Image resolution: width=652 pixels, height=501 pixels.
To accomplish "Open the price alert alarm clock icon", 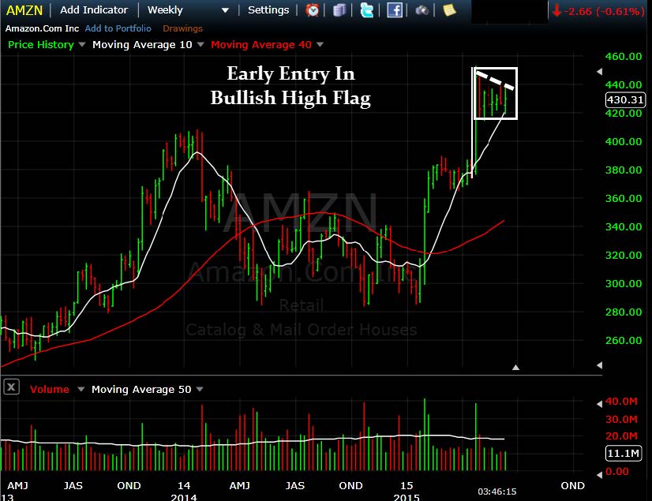I will point(313,10).
